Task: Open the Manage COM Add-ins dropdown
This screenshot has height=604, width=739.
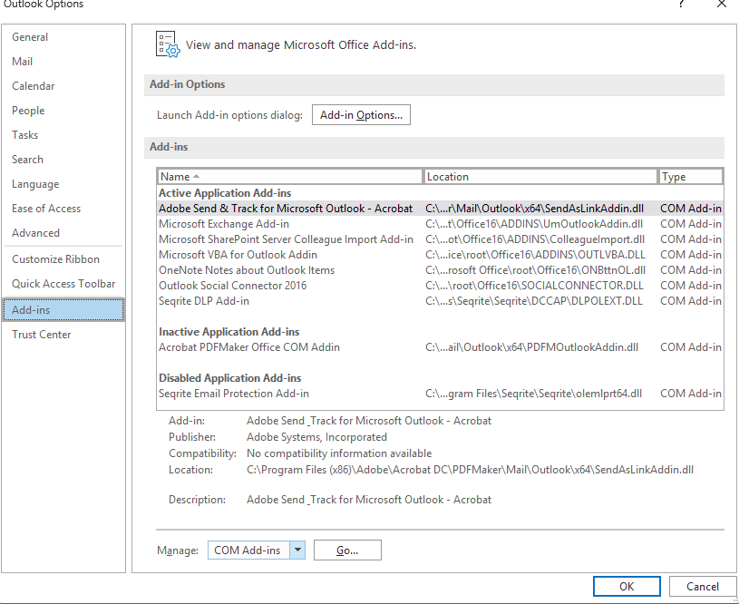Action: (x=297, y=550)
